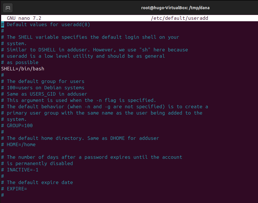Place cursor on the SHELL=/bin/bash line
Image resolution: width=258 pixels, height=203 pixels.
[22, 69]
